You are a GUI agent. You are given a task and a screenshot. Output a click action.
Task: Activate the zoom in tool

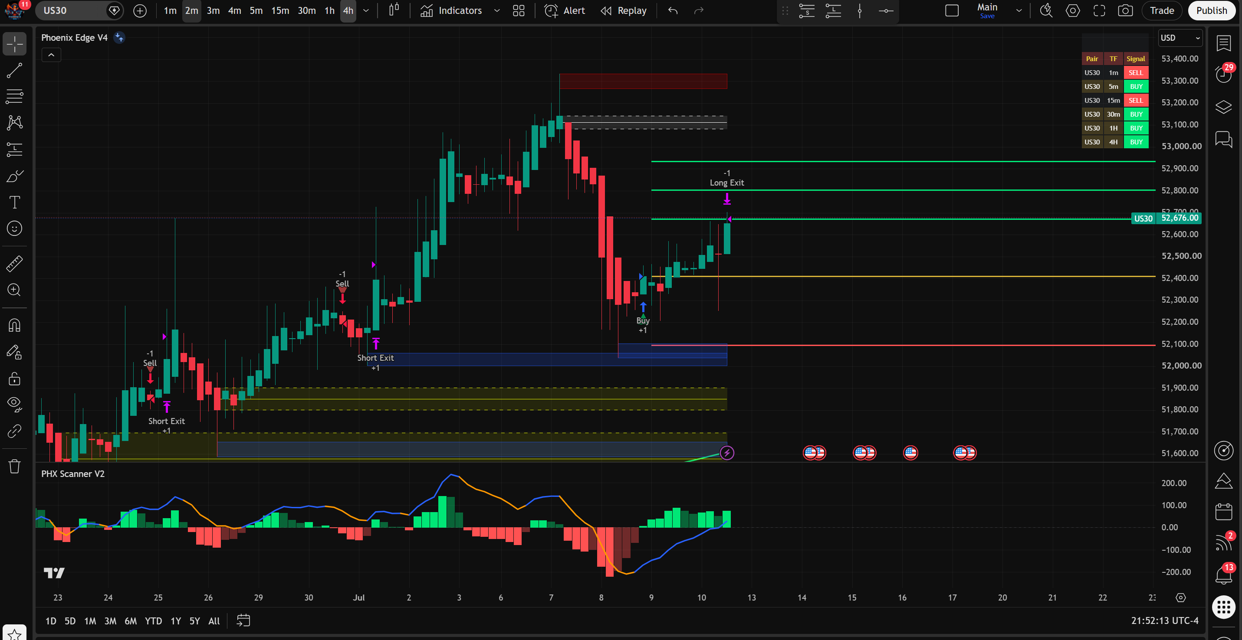pyautogui.click(x=14, y=290)
